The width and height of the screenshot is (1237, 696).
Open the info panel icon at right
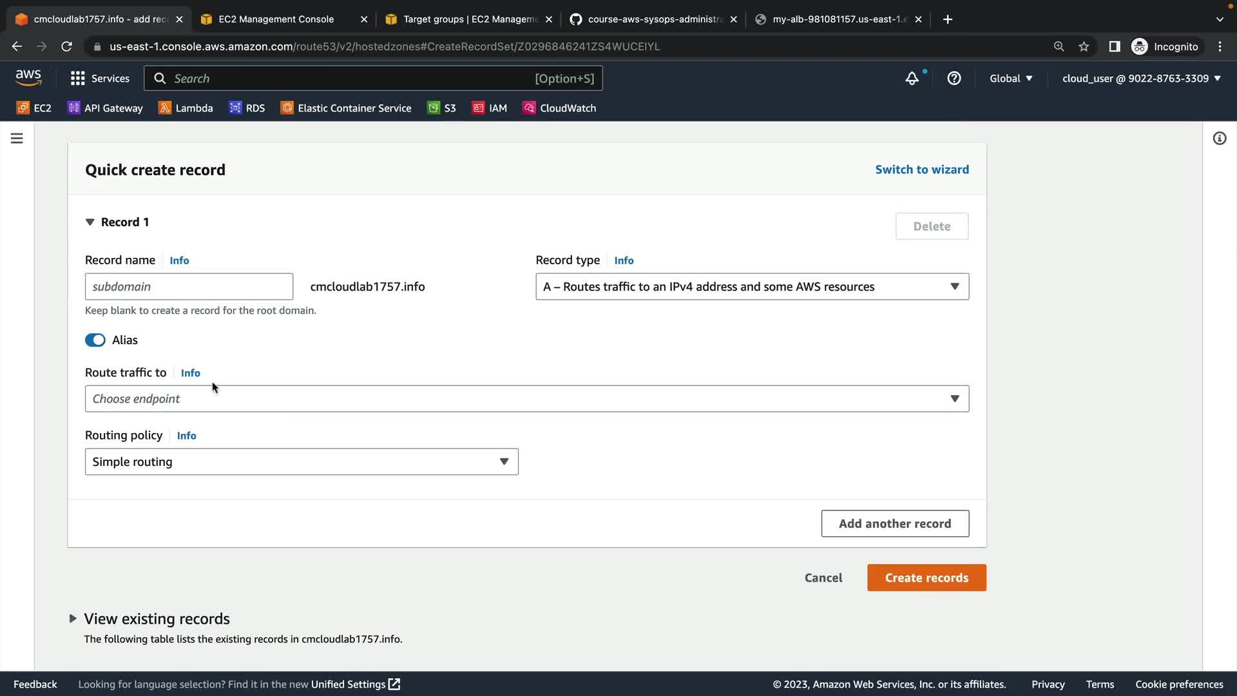pyautogui.click(x=1219, y=139)
